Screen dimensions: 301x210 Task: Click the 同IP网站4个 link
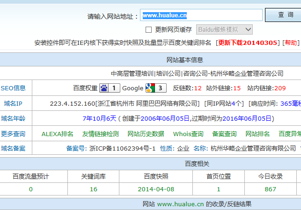[224, 103]
